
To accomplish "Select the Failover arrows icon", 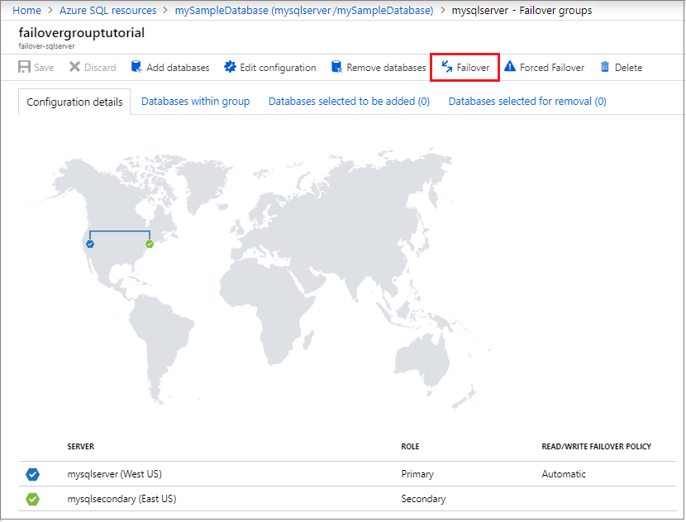I will (x=447, y=67).
